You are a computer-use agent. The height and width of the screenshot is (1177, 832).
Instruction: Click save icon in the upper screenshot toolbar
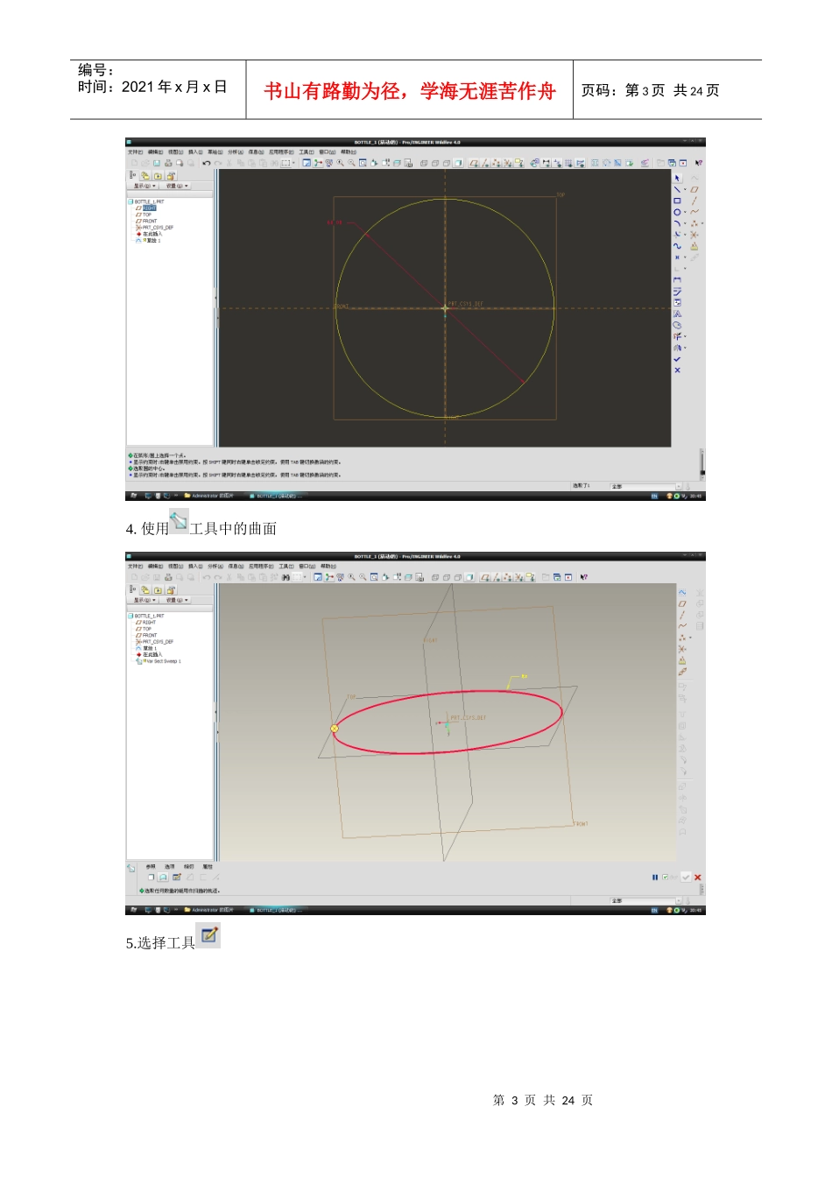click(157, 163)
